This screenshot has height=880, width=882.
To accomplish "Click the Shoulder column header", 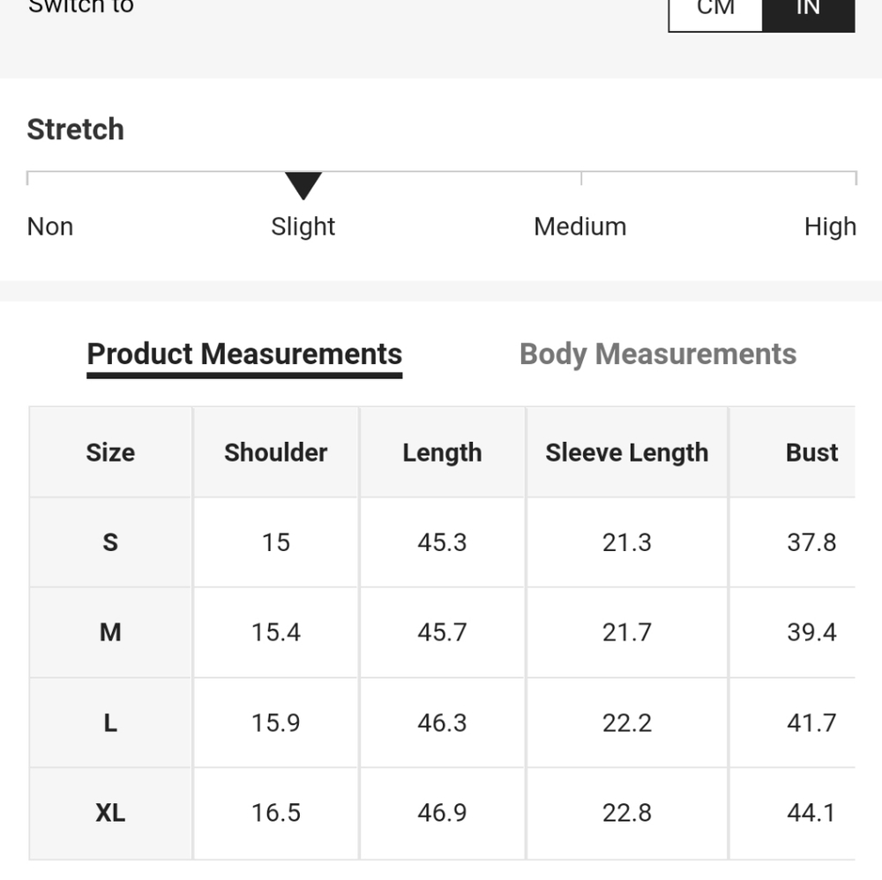I will tap(275, 452).
